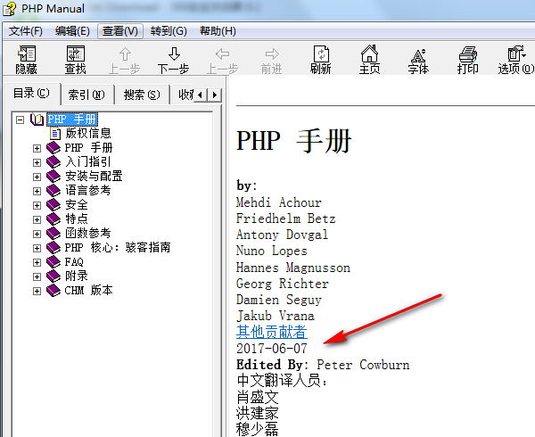535x437 pixels.
Task: Select 函数参考 in the contents tree
Action: (x=88, y=234)
